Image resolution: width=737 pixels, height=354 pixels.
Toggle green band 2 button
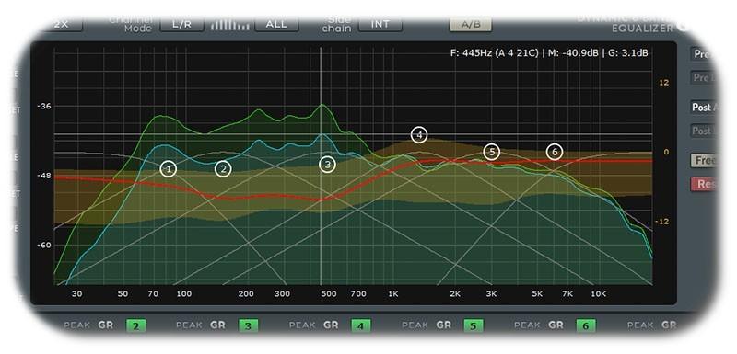(x=135, y=325)
